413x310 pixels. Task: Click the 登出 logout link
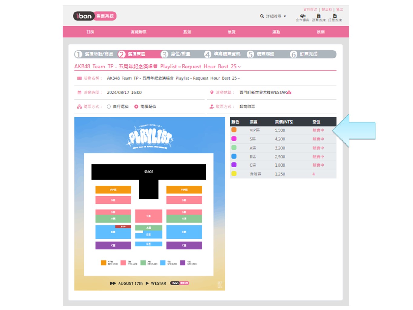coord(339,9)
